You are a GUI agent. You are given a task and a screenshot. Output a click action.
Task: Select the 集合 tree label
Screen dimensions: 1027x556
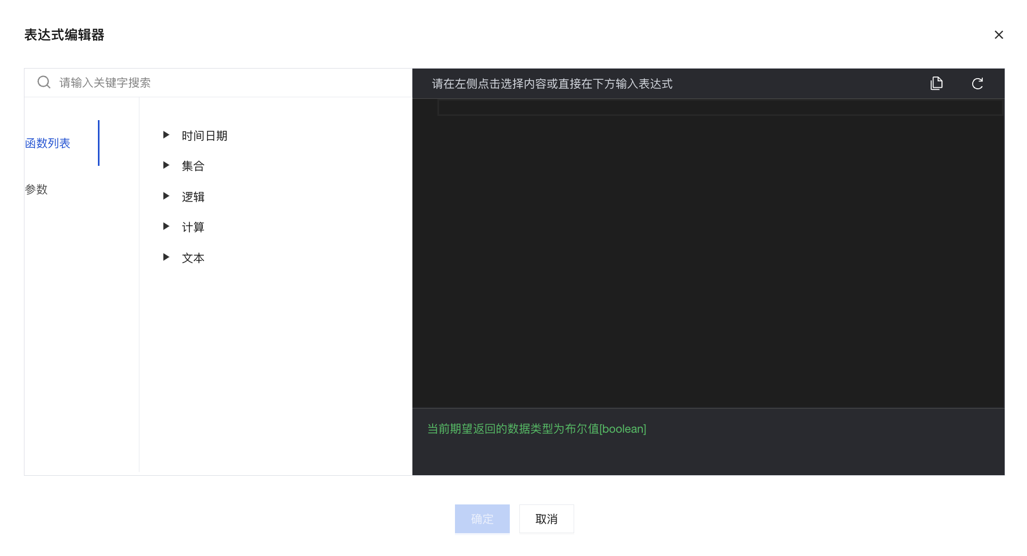[193, 166]
